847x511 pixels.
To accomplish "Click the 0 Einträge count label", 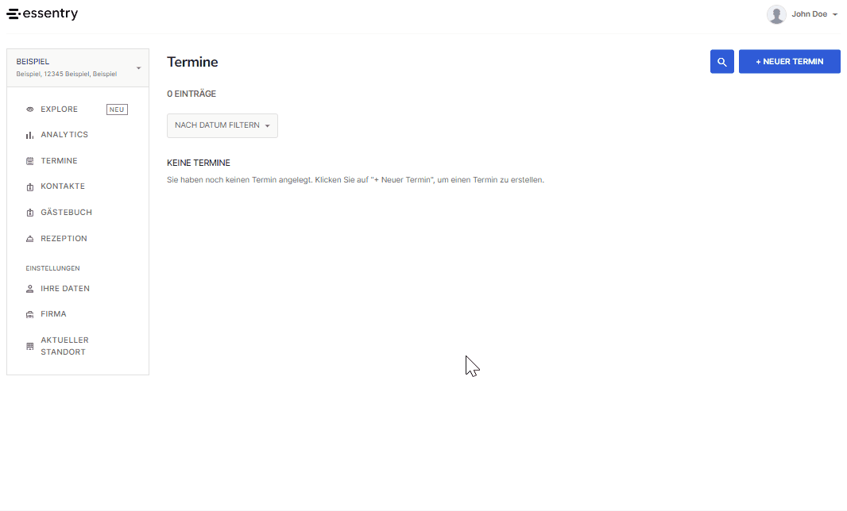I will click(x=191, y=94).
